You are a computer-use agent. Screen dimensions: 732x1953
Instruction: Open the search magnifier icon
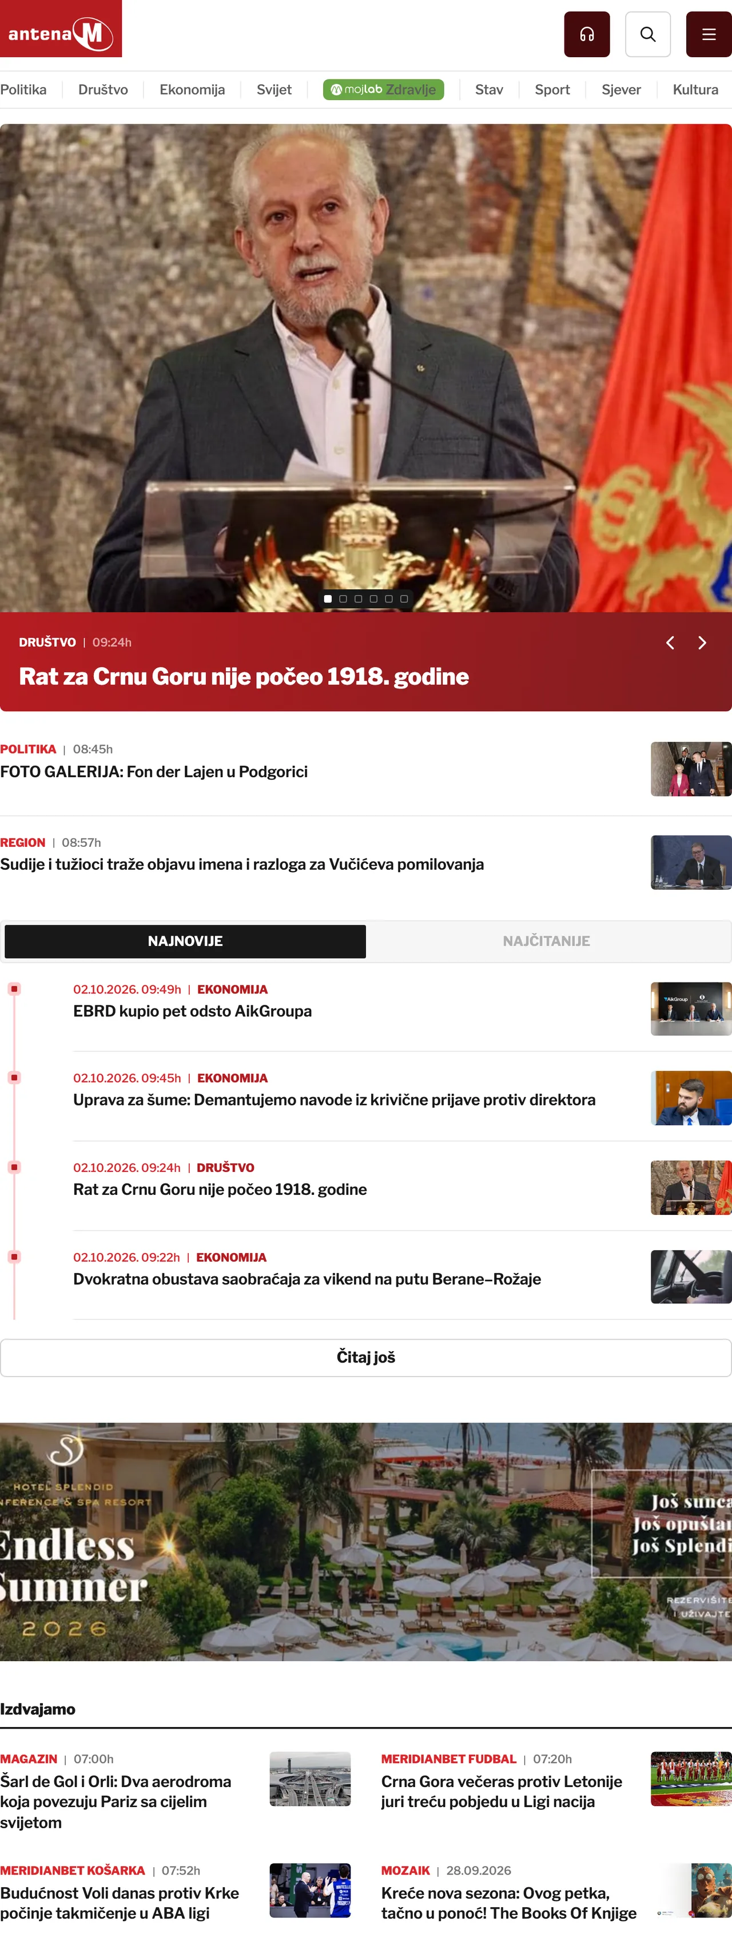tap(648, 34)
